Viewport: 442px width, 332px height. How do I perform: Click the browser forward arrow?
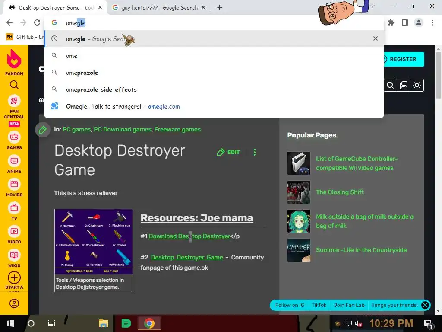click(x=23, y=22)
